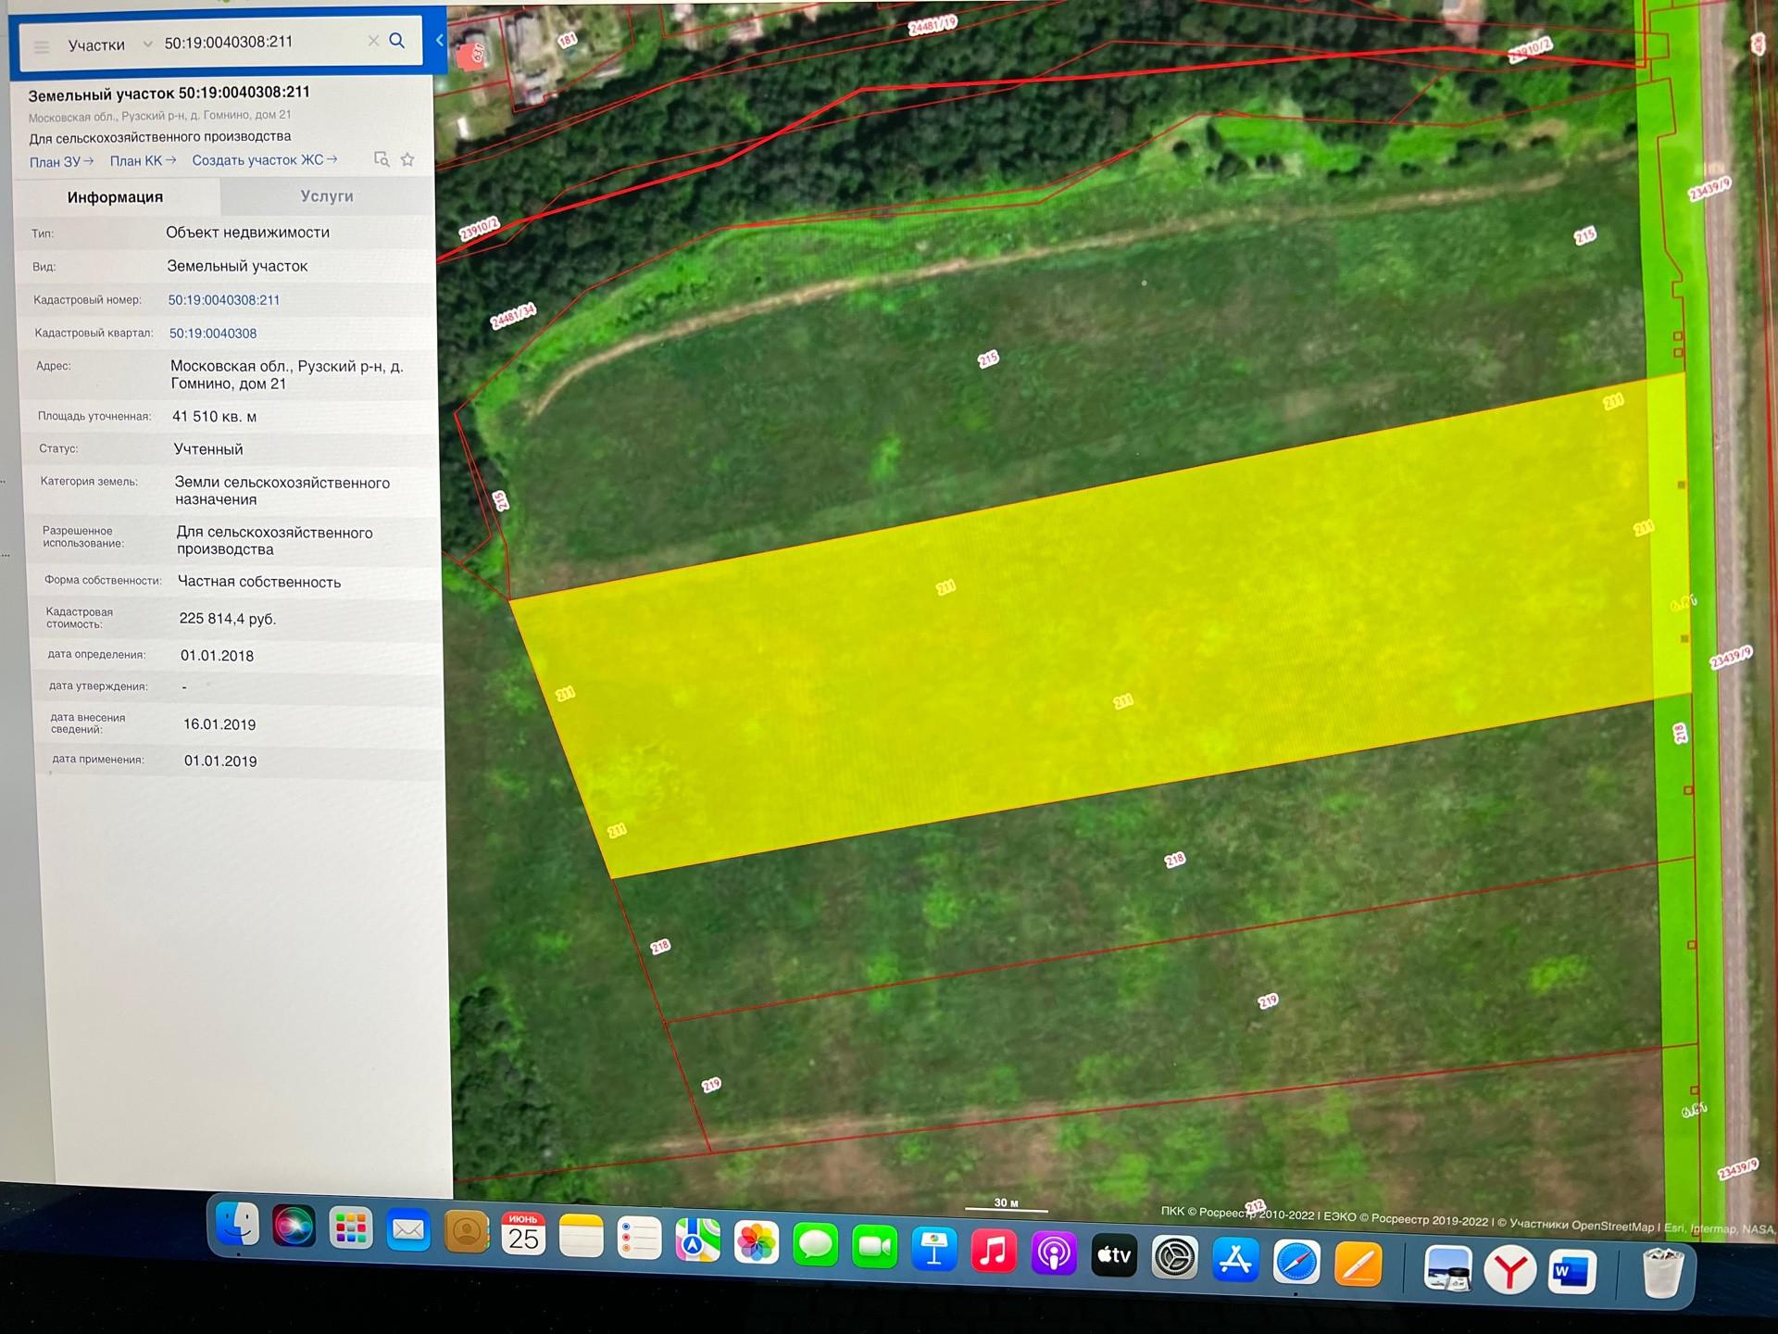The width and height of the screenshot is (1778, 1334).
Task: Open Photos from the Dock
Action: [757, 1242]
